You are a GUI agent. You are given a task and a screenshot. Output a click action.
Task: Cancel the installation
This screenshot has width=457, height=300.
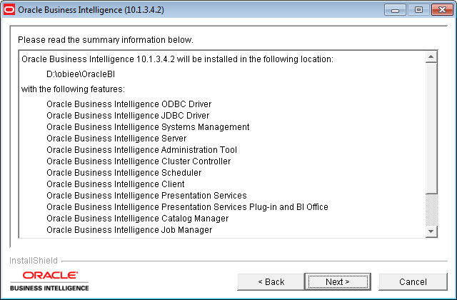coord(413,281)
